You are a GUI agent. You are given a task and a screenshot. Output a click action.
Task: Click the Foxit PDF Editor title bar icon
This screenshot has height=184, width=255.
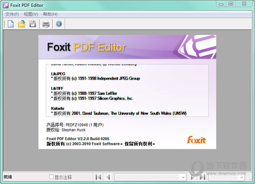(6, 5)
